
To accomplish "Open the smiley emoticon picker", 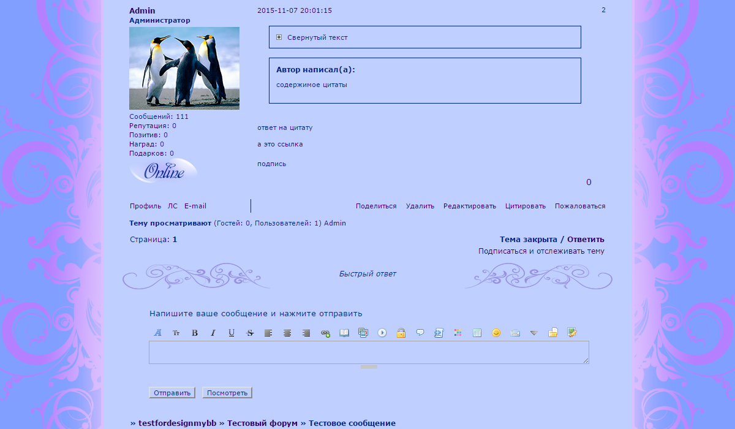I will (496, 333).
